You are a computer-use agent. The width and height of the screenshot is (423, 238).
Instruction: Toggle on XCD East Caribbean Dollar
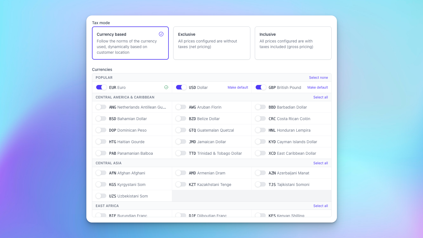click(260, 153)
